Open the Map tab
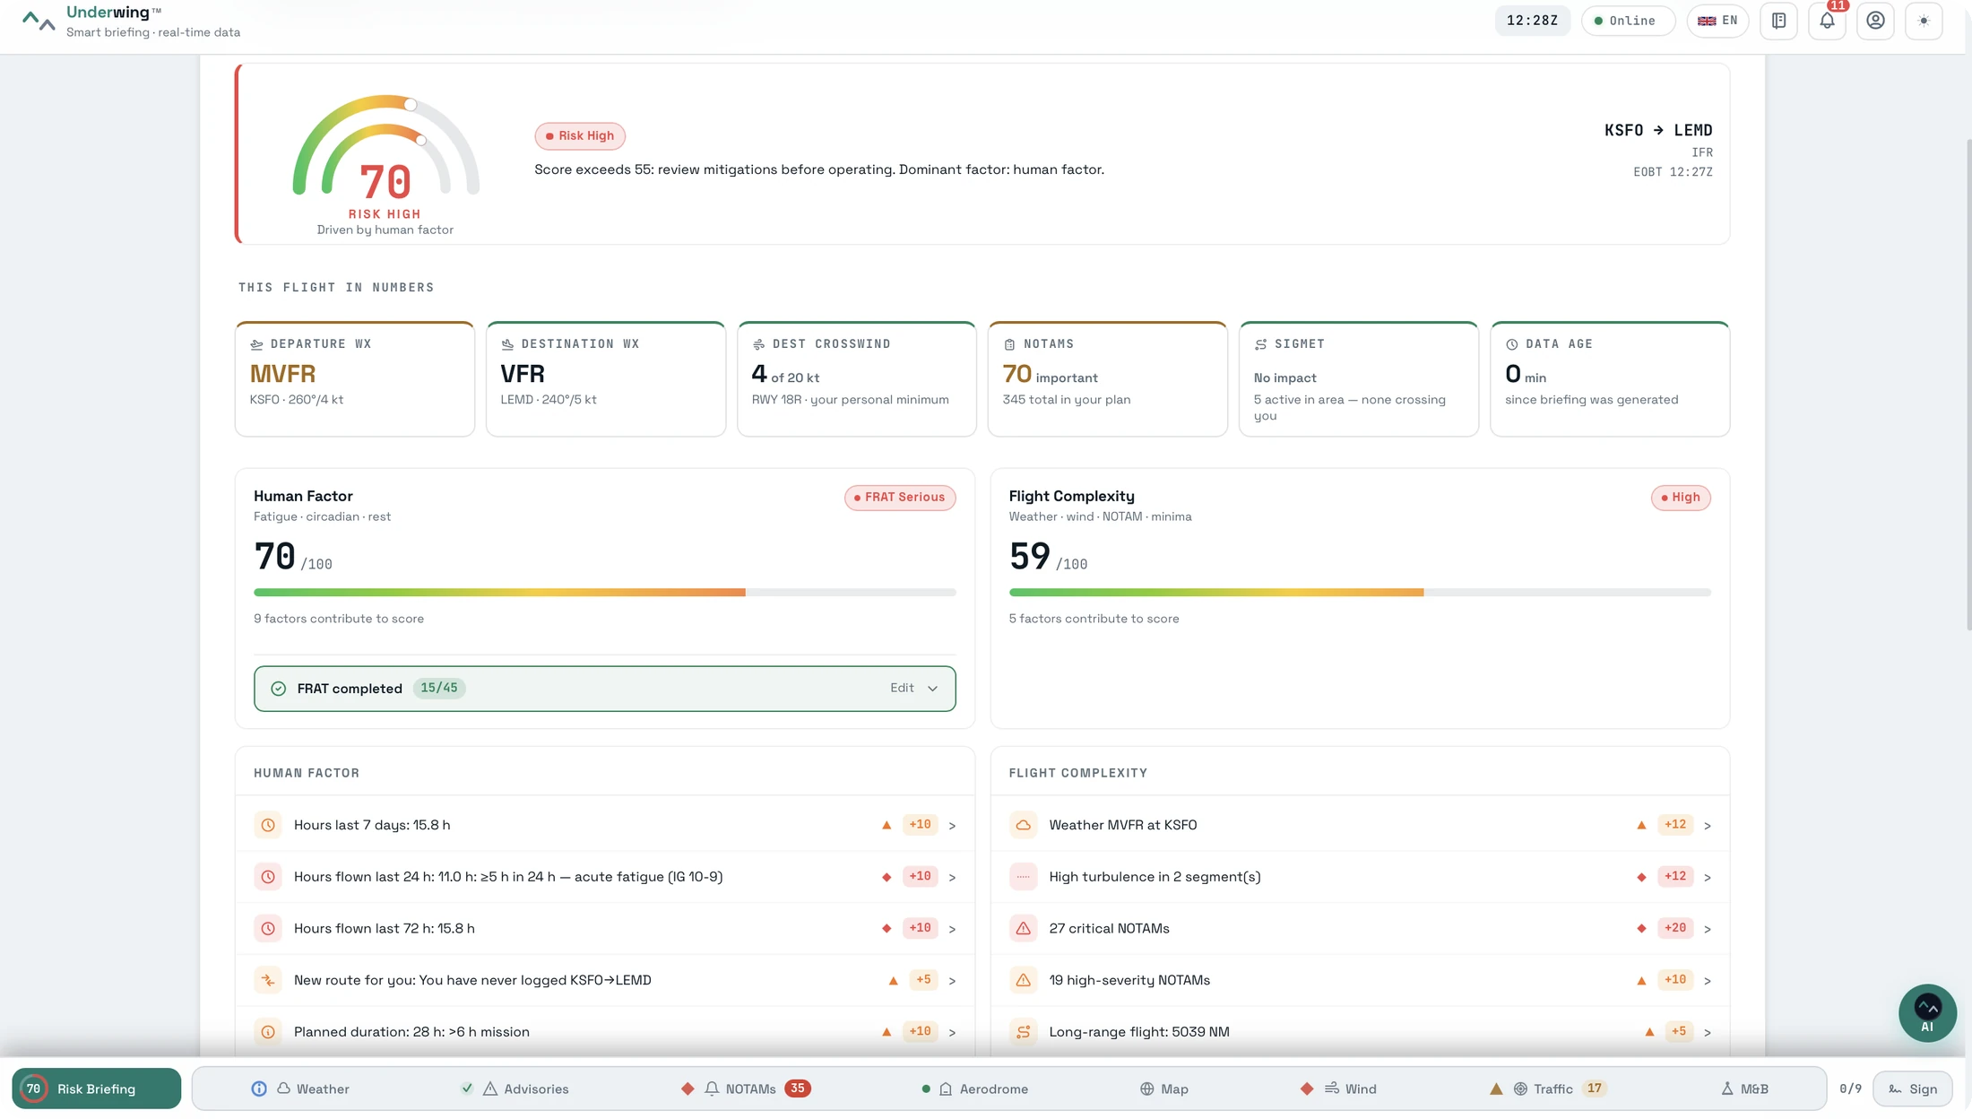Screen dimensions: 1972x1119 [x=1163, y=1089]
